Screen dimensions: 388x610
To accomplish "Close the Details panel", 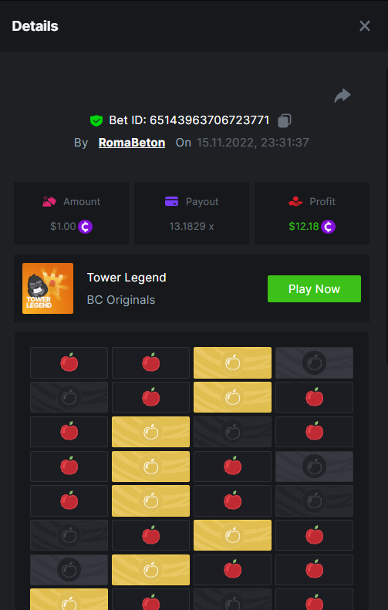I will (x=365, y=26).
